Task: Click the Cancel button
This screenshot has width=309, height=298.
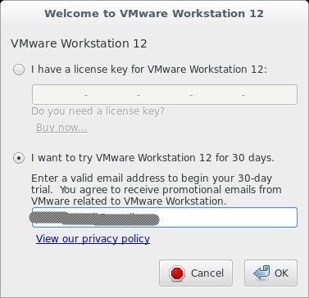Action: 196,273
